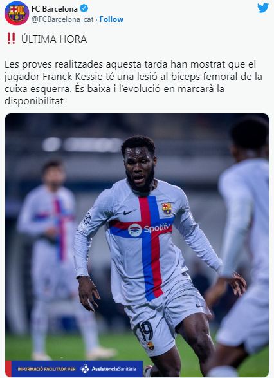Viewport: 274px width, 378px height.
Task: Click the number 19 on the shorts
Action: [145, 332]
